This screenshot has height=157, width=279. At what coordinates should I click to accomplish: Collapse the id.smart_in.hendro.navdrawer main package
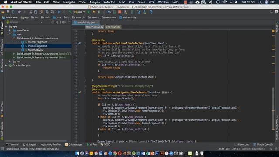14,38
